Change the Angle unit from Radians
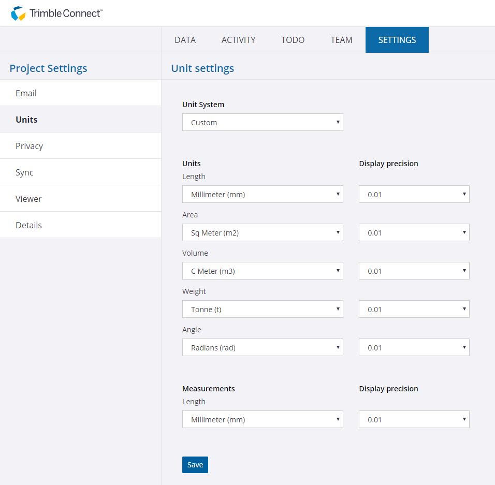Screen dimensions: 495x485 [263, 347]
